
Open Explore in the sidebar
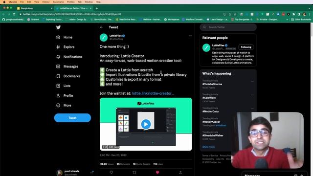tap(65, 47)
